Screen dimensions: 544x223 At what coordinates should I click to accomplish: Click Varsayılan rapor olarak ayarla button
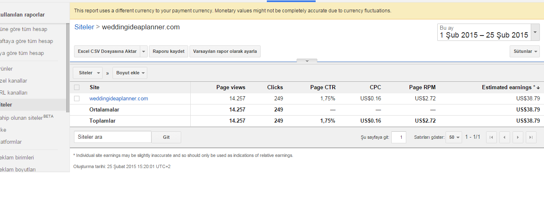(x=225, y=52)
